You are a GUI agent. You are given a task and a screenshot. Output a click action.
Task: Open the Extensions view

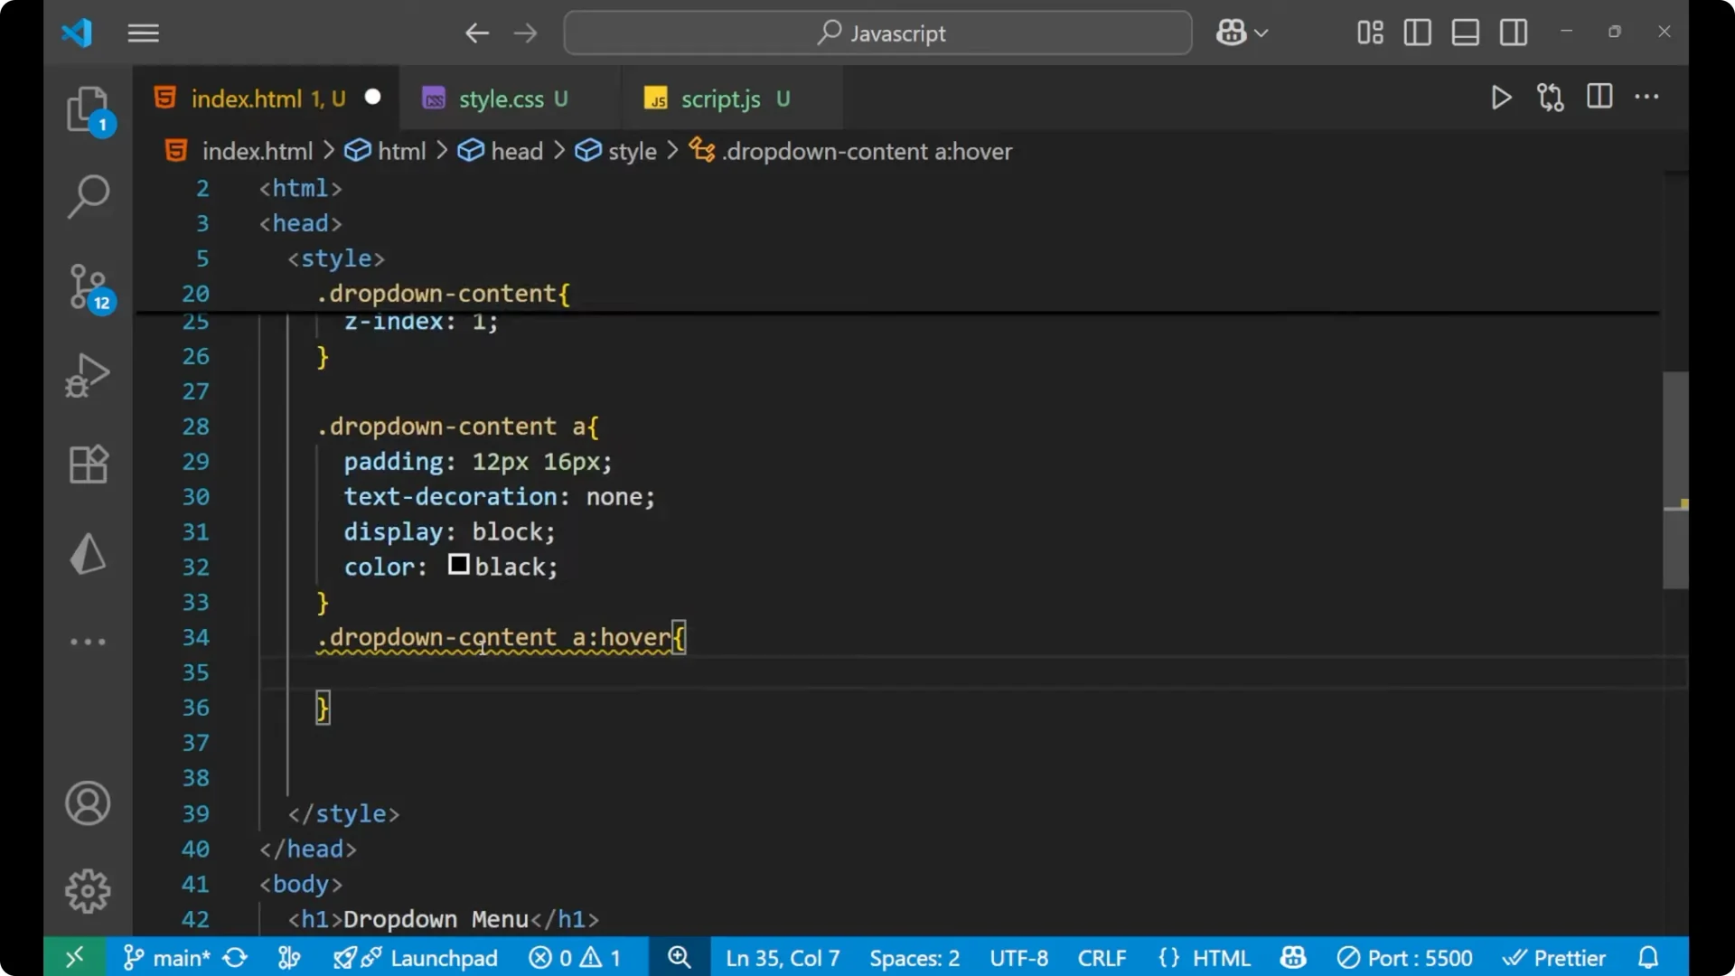pos(88,464)
